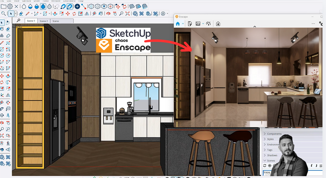
Task: Click the Enscape blue home icon
Action: 178,24
